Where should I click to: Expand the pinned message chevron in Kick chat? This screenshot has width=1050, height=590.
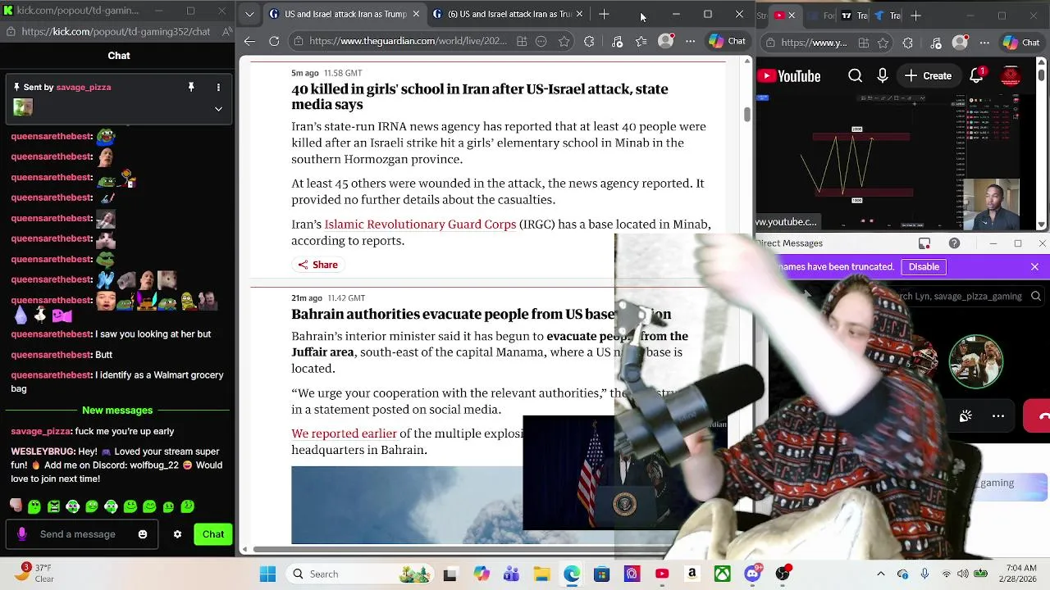218,108
